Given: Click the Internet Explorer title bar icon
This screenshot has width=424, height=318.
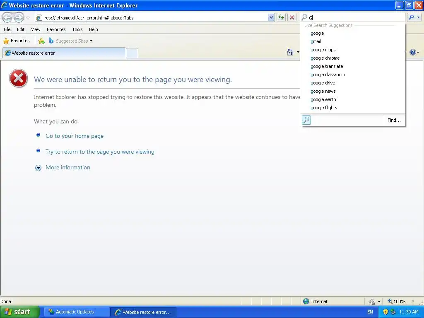Looking at the screenshot, I should [x=4, y=5].
